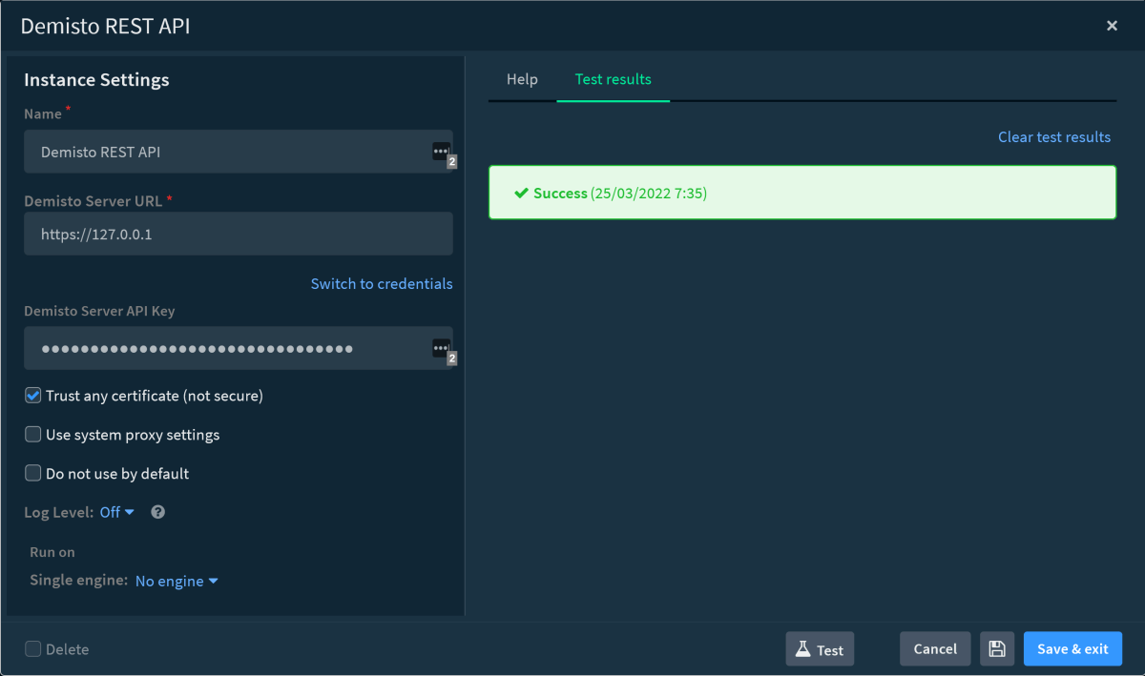Click the floppy disk save icon
Viewport: 1145px width, 676px height.
pyautogui.click(x=996, y=648)
